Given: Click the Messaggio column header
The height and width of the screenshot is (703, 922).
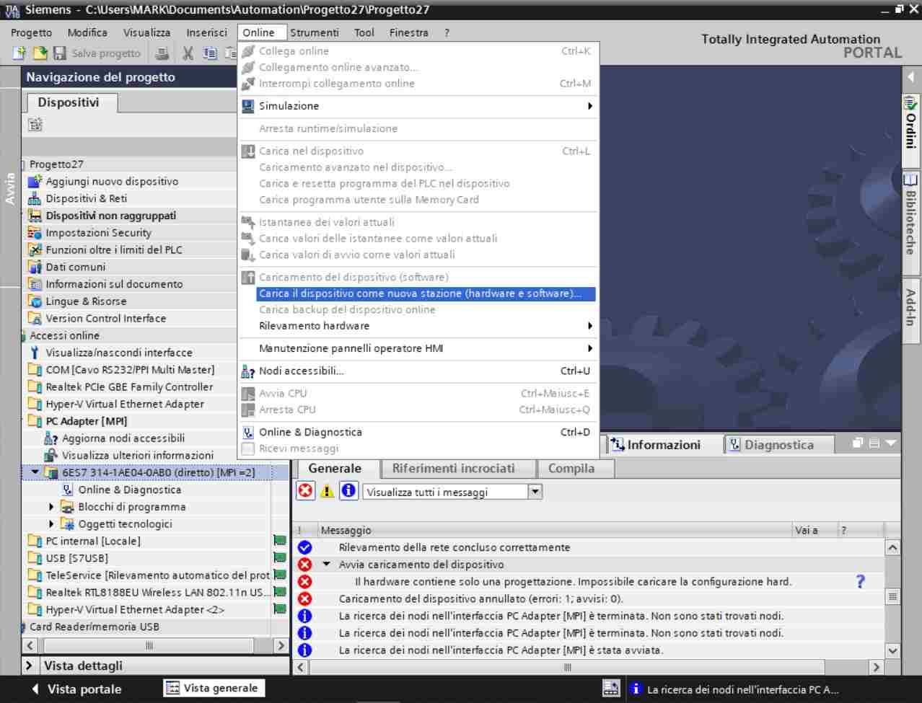Looking at the screenshot, I should (554, 530).
